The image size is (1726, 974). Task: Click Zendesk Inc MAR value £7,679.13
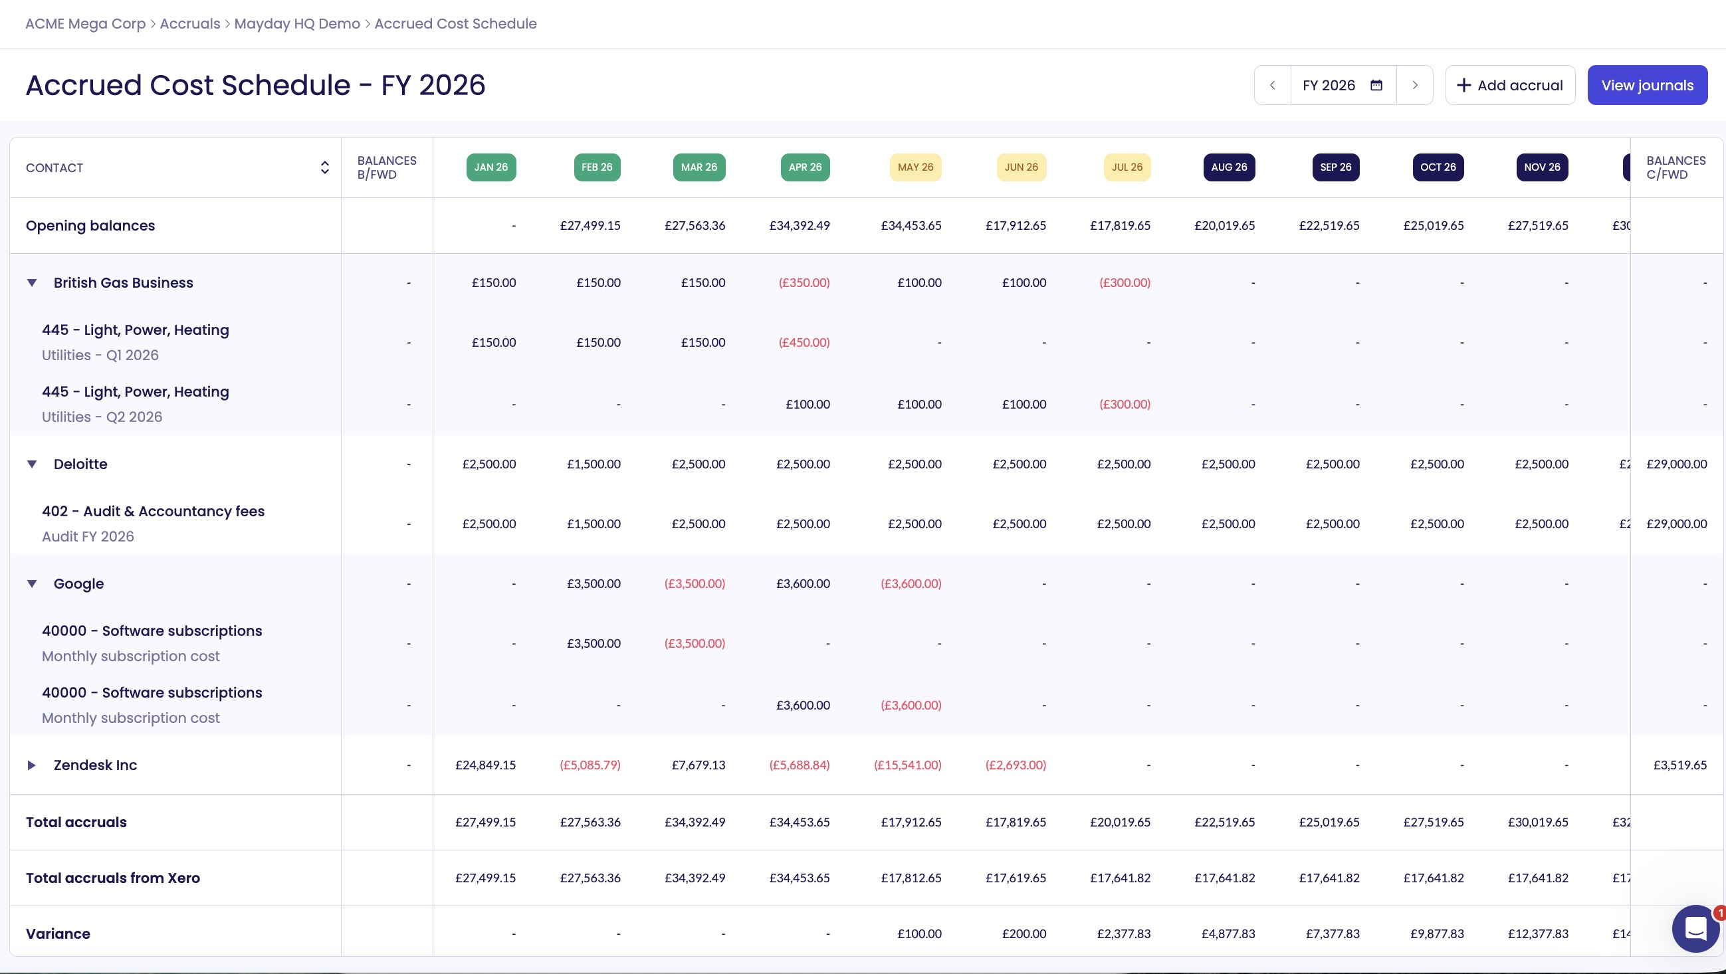(x=698, y=765)
